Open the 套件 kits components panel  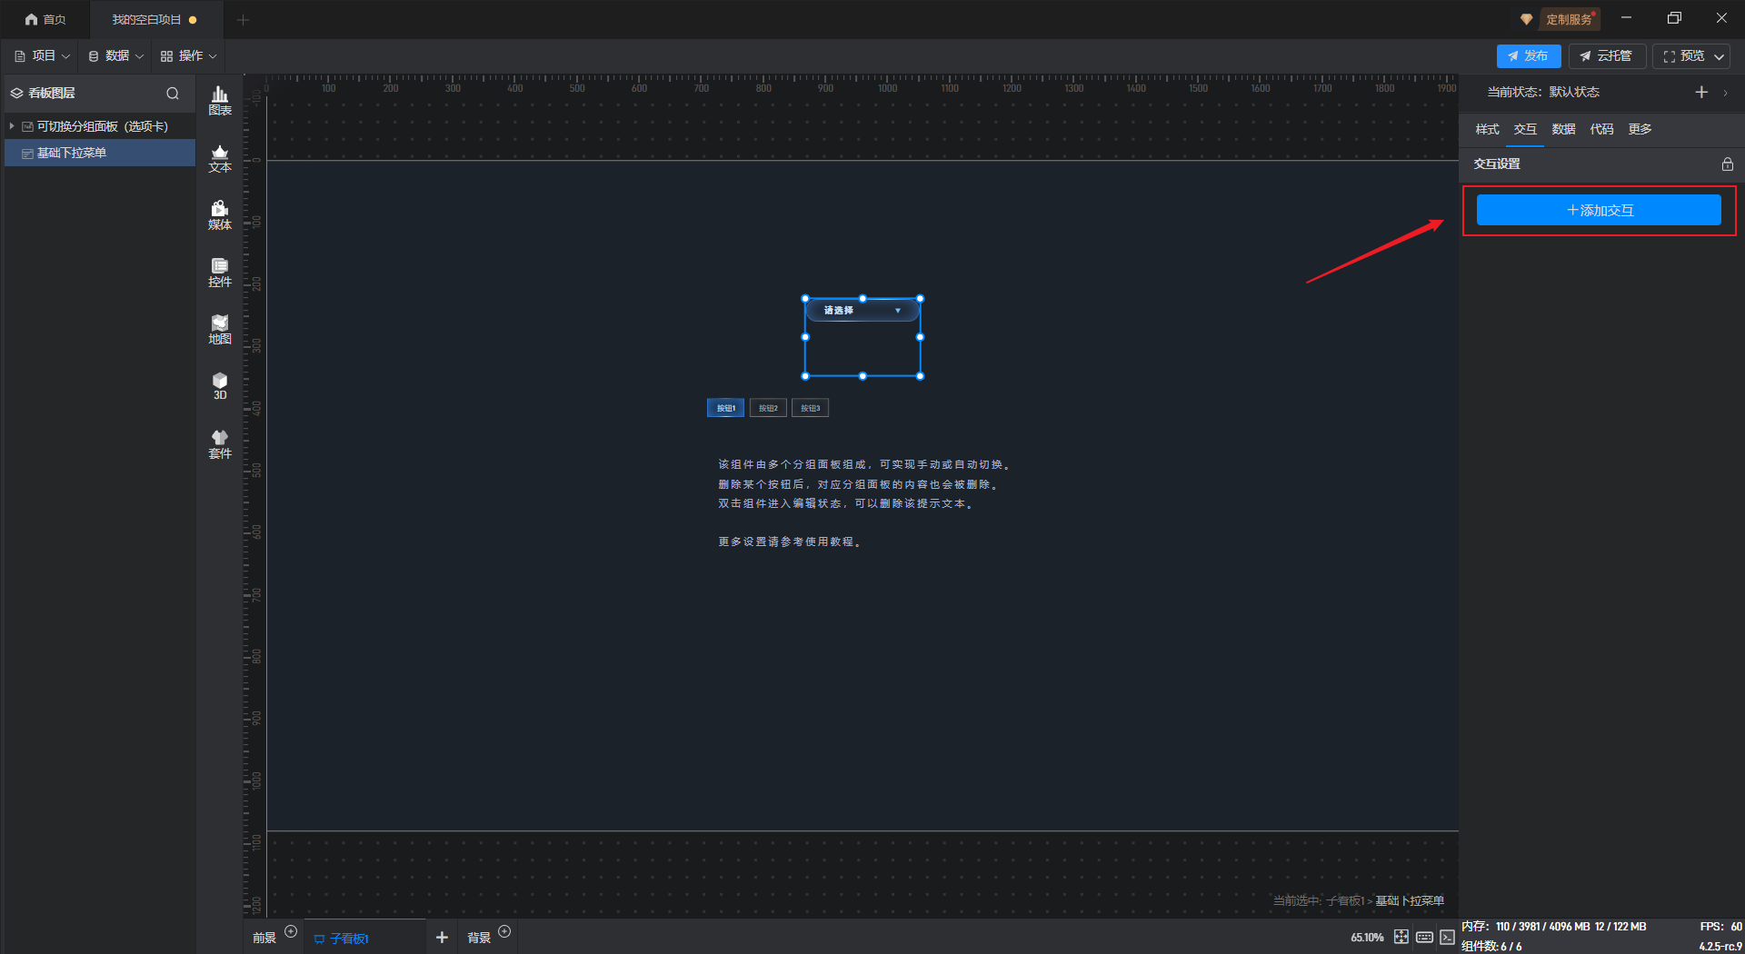pos(220,444)
